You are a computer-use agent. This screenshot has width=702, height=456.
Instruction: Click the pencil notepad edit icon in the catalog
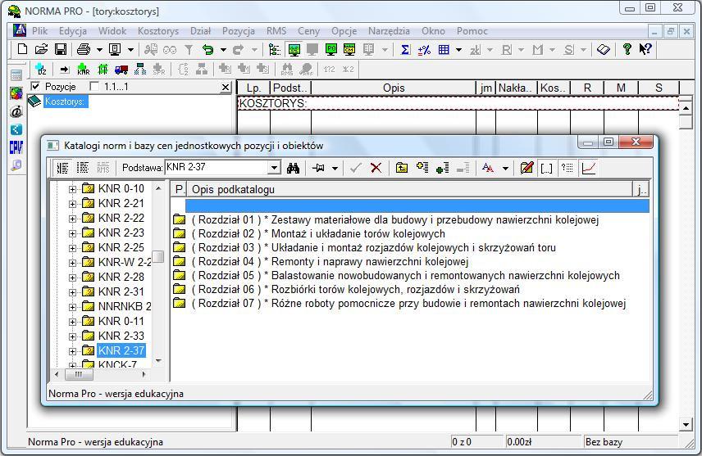click(x=526, y=168)
